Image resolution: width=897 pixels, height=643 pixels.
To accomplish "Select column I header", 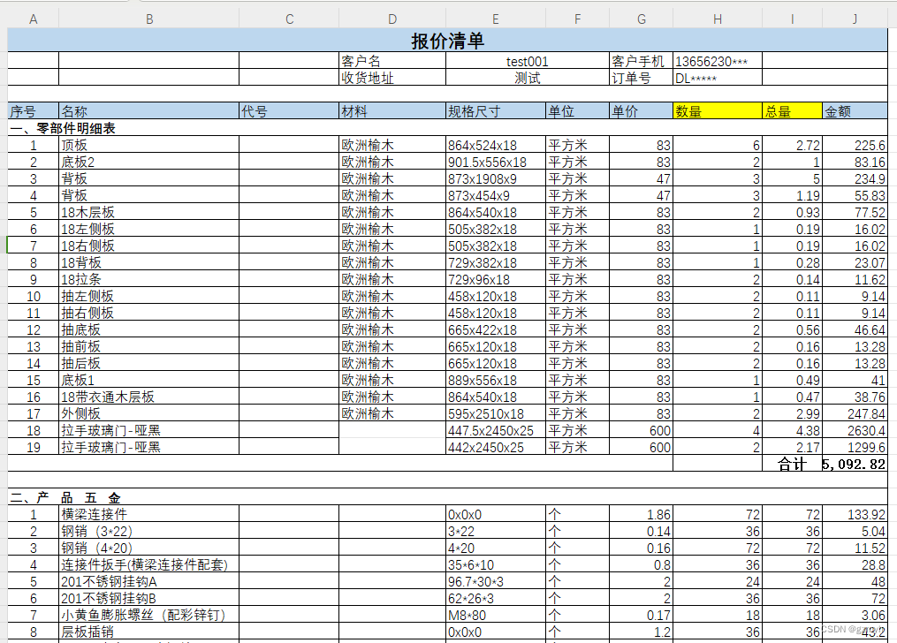I will pyautogui.click(x=793, y=19).
